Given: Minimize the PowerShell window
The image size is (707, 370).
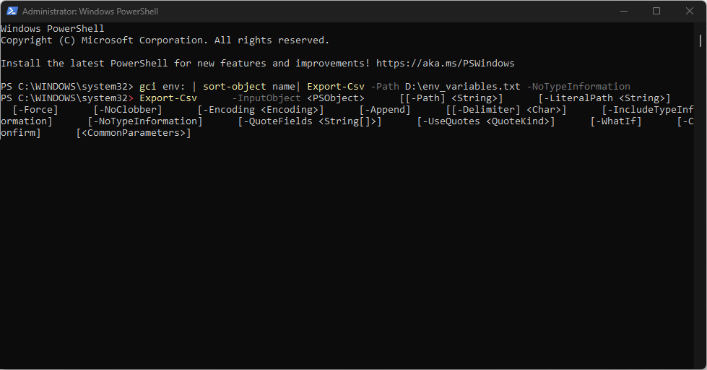Looking at the screenshot, I should tap(623, 11).
